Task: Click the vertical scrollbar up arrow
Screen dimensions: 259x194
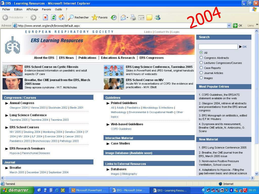Action: pos(256,31)
